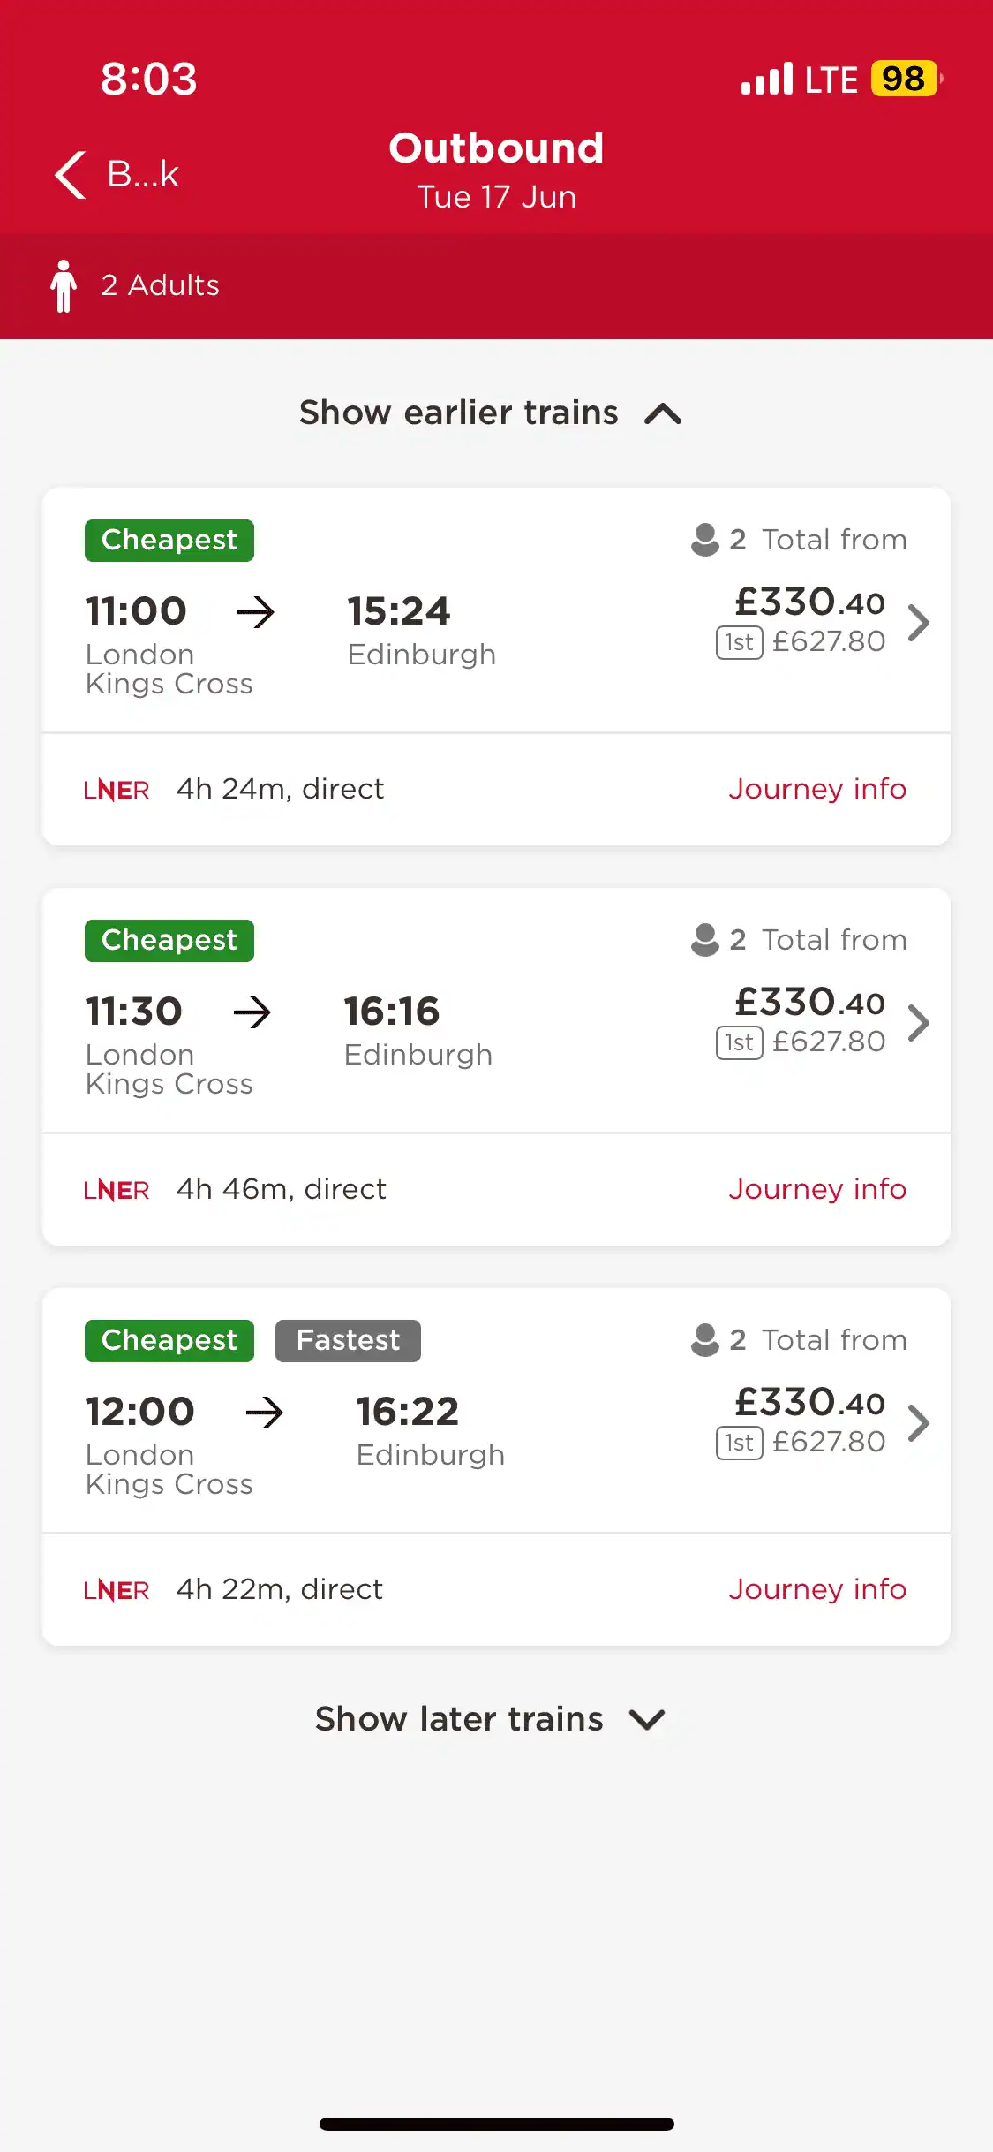
Task: Tap the back chevron icon
Action: [x=71, y=175]
